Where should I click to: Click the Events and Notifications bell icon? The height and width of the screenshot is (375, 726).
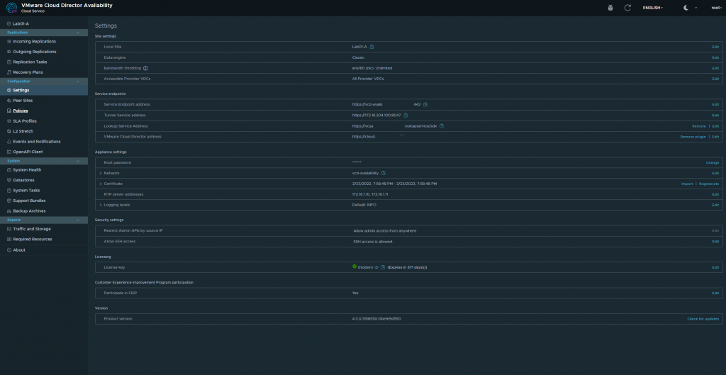point(9,142)
